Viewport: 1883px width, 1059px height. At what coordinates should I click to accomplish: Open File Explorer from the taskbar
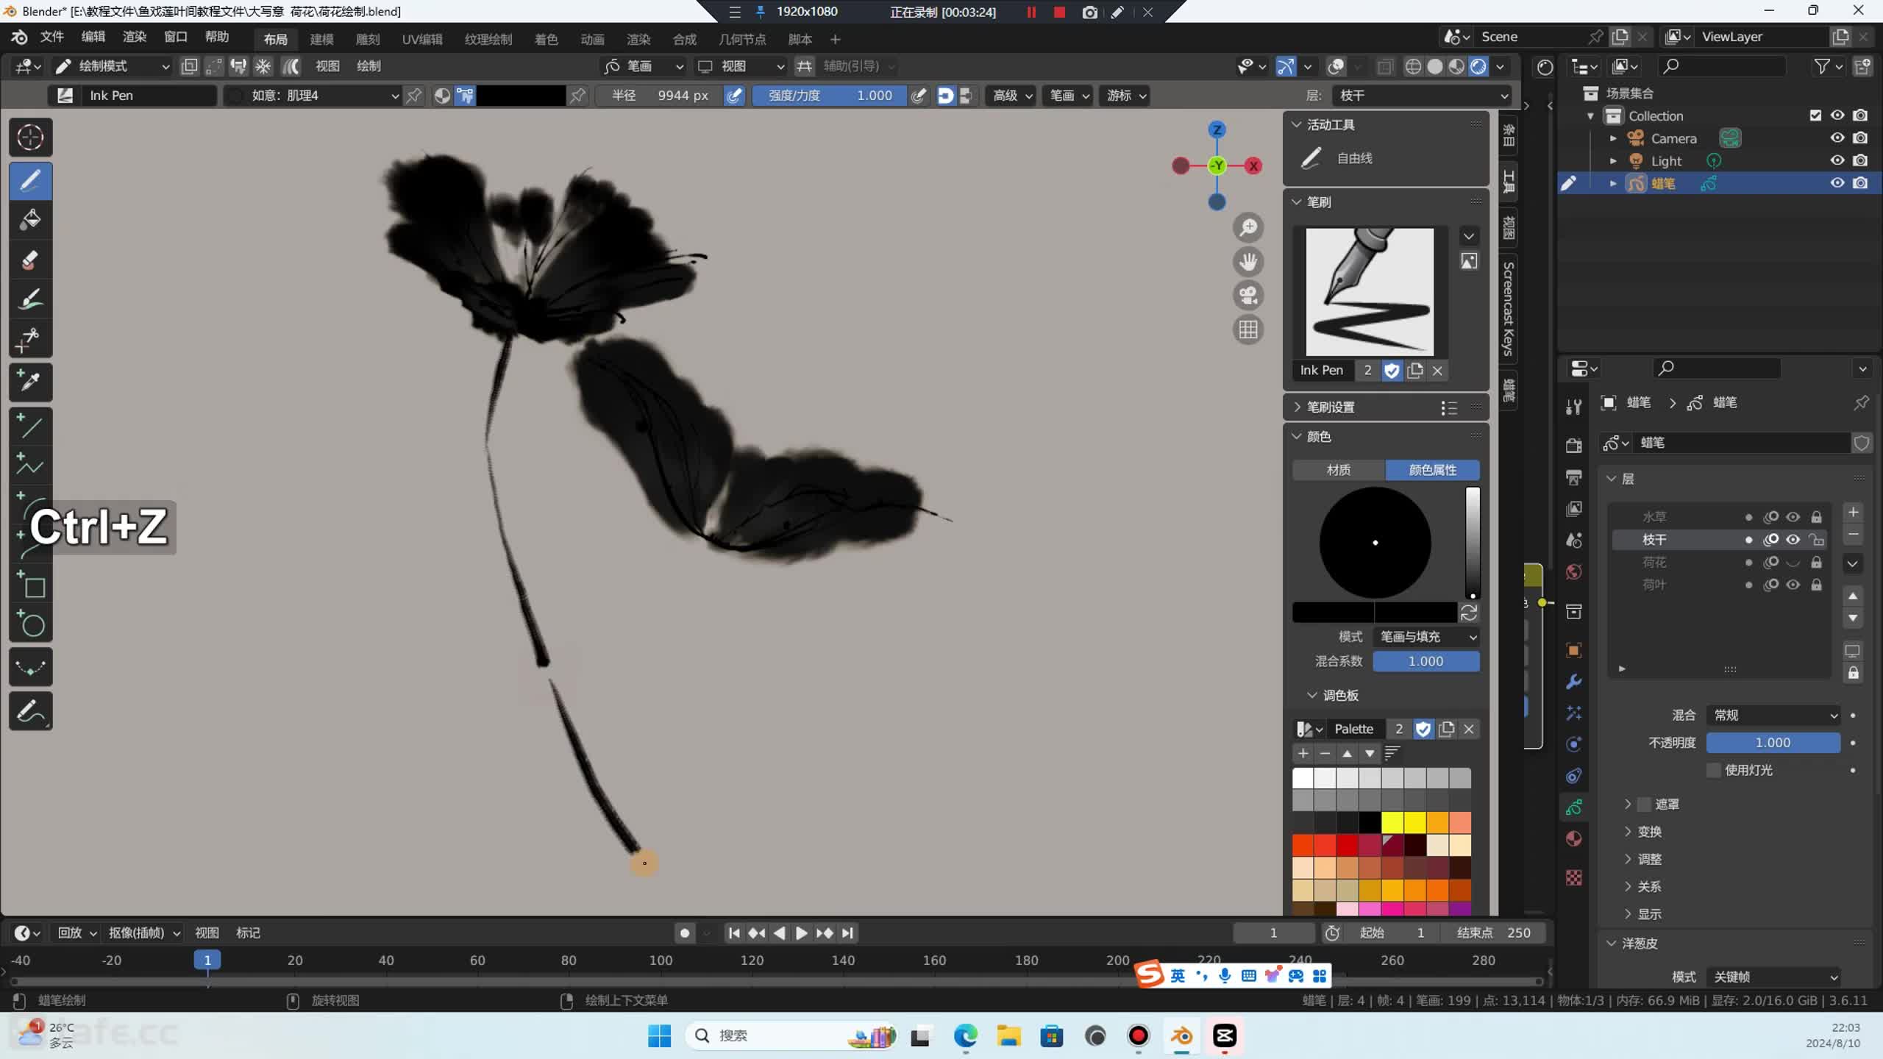coord(1008,1036)
